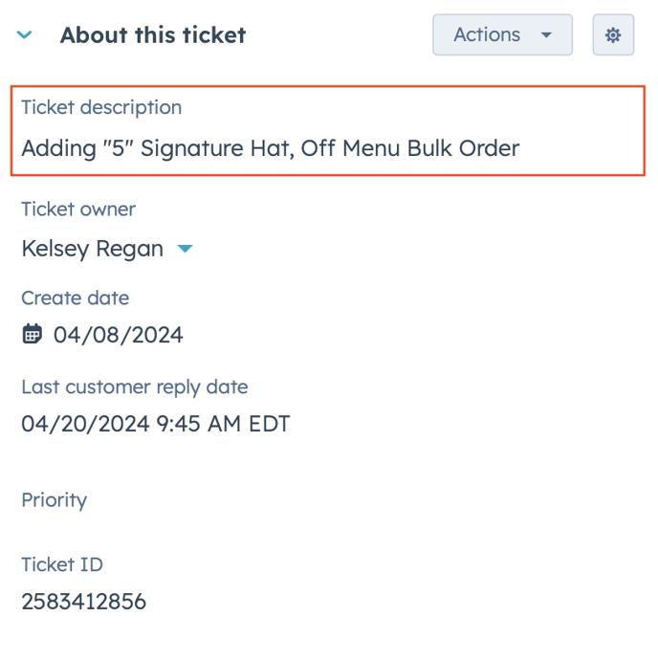658x661 pixels.
Task: Click the word Actions in the button
Action: point(487,35)
